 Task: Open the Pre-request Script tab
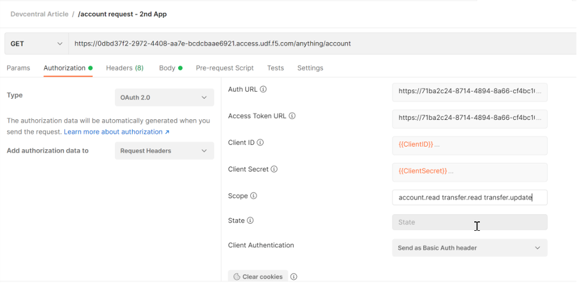tap(225, 68)
